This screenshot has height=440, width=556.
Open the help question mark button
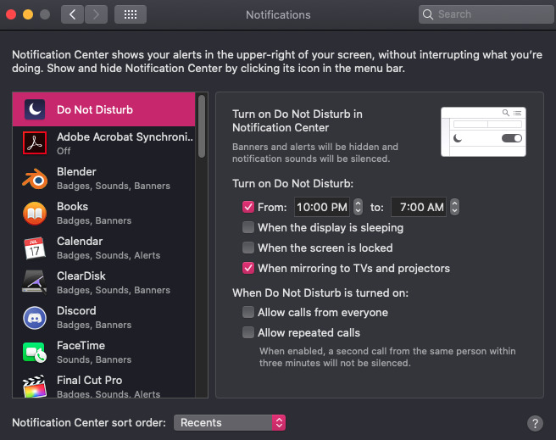535,423
